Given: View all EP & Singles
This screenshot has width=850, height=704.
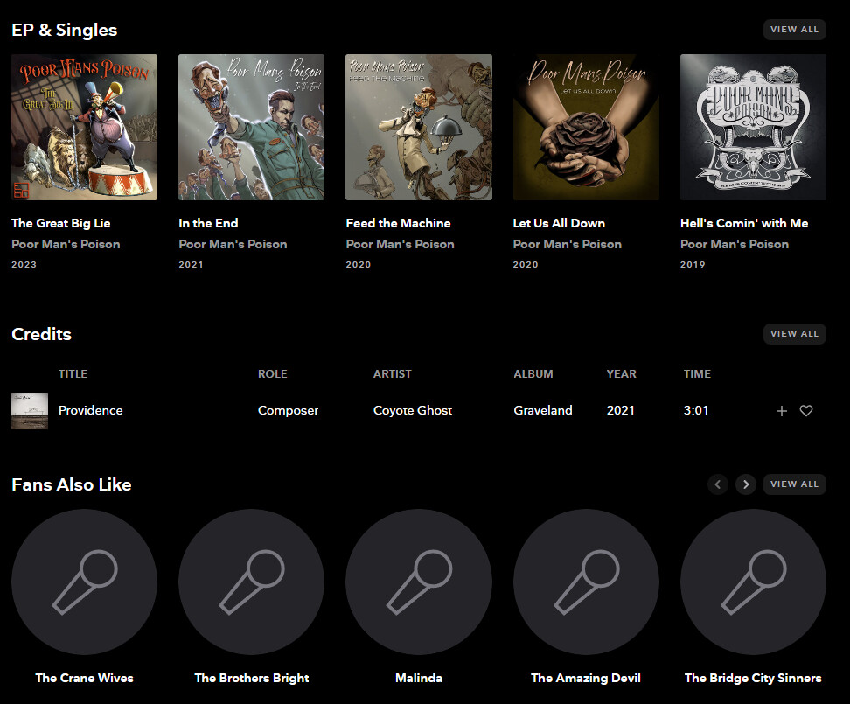Looking at the screenshot, I should coord(794,30).
